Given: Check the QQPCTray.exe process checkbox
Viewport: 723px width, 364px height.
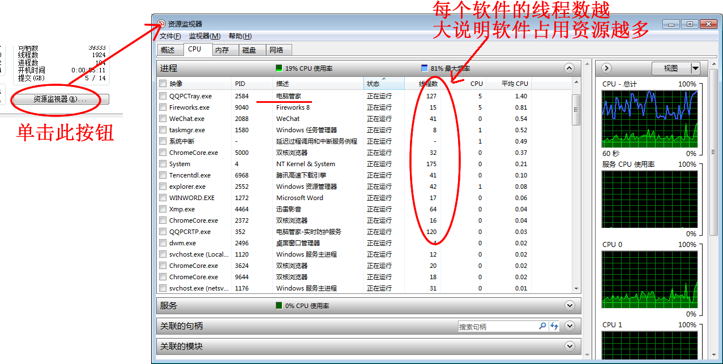Looking at the screenshot, I should click(x=162, y=96).
